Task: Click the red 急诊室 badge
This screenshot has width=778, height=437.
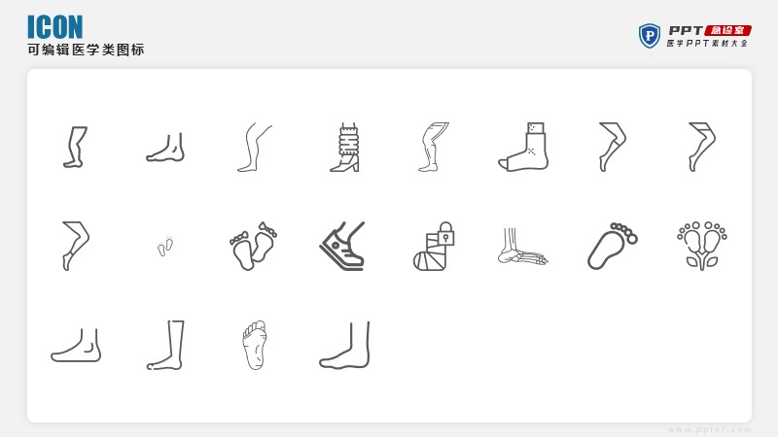Action: pos(727,30)
